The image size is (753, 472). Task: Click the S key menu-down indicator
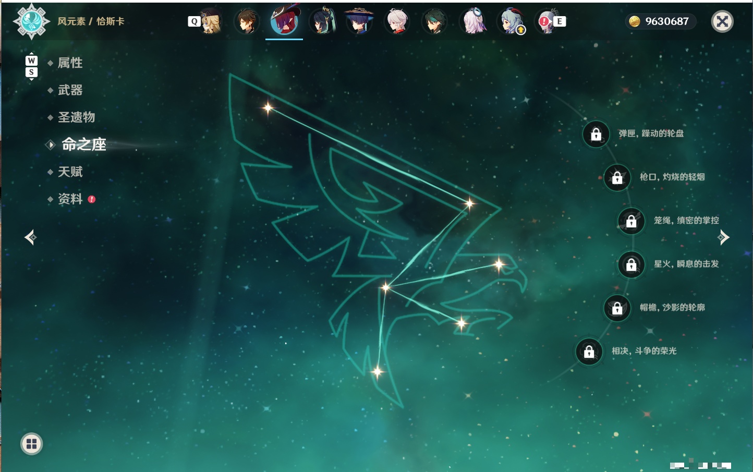[31, 72]
